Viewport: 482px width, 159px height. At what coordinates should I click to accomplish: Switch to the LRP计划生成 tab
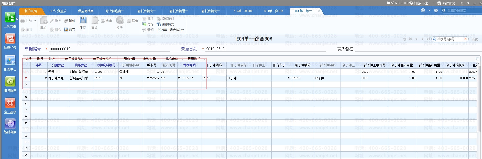tap(58, 11)
